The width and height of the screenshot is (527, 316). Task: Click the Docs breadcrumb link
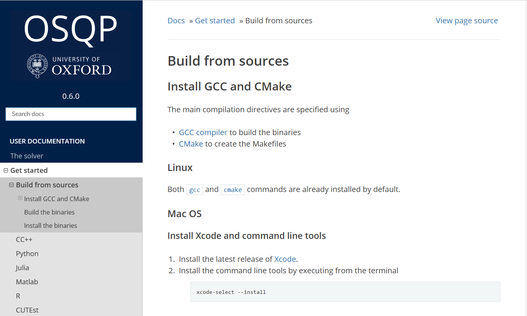click(176, 21)
